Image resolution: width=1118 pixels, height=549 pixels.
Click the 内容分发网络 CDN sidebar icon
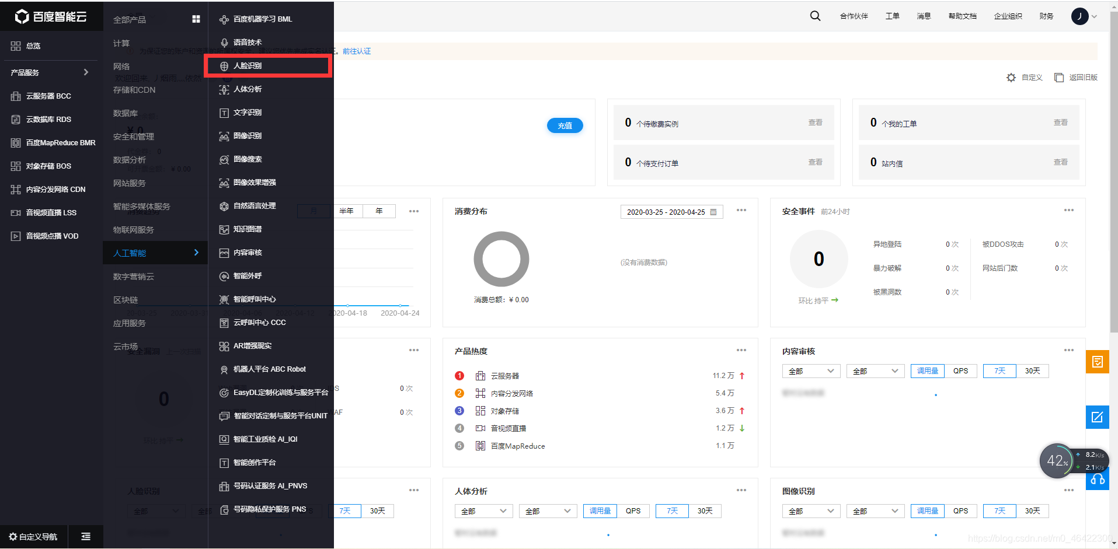[x=16, y=190]
